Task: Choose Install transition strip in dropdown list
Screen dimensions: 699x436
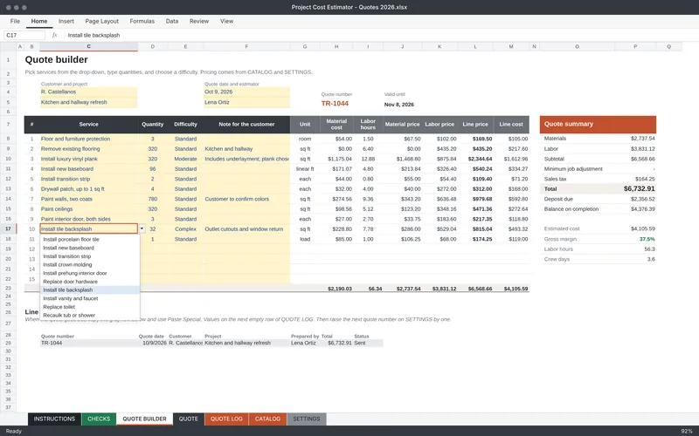Action: click(x=90, y=256)
